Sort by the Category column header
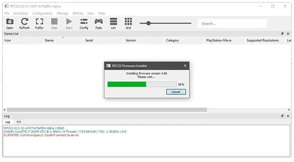Image resolution: width=294 pixels, height=162 pixels. tap(184, 40)
